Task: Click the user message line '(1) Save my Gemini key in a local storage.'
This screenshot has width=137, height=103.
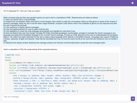Action: click(19, 20)
